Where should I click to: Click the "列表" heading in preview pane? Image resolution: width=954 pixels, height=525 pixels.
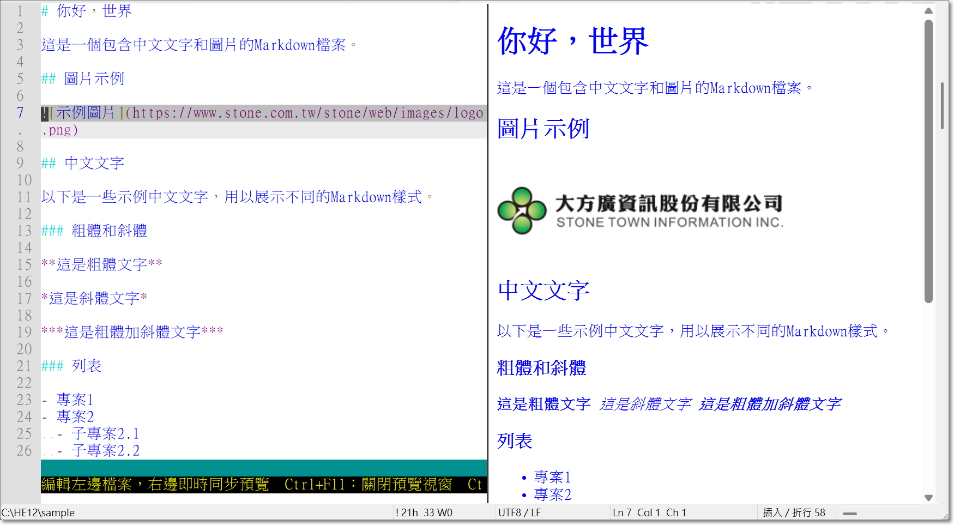click(x=515, y=441)
